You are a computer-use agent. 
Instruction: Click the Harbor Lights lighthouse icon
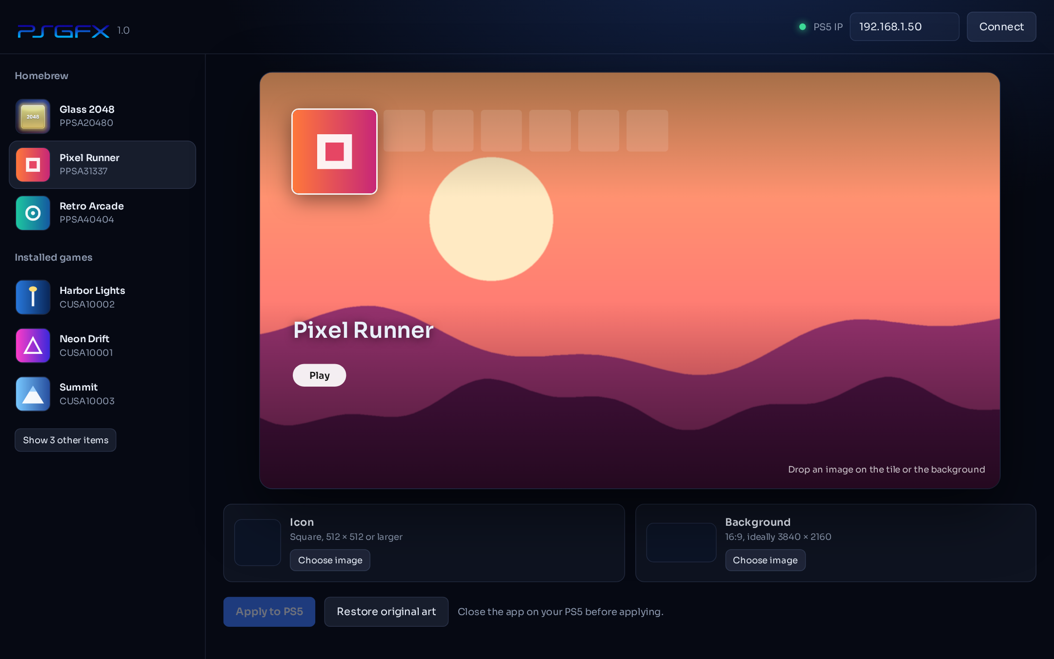33,297
